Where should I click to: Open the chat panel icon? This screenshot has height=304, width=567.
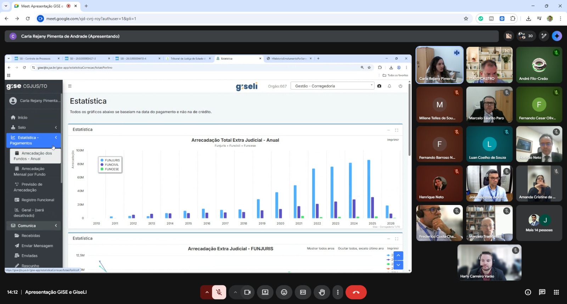pyautogui.click(x=542, y=292)
